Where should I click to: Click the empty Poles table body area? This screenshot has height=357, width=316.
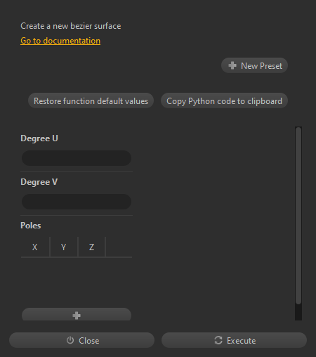pos(77,281)
